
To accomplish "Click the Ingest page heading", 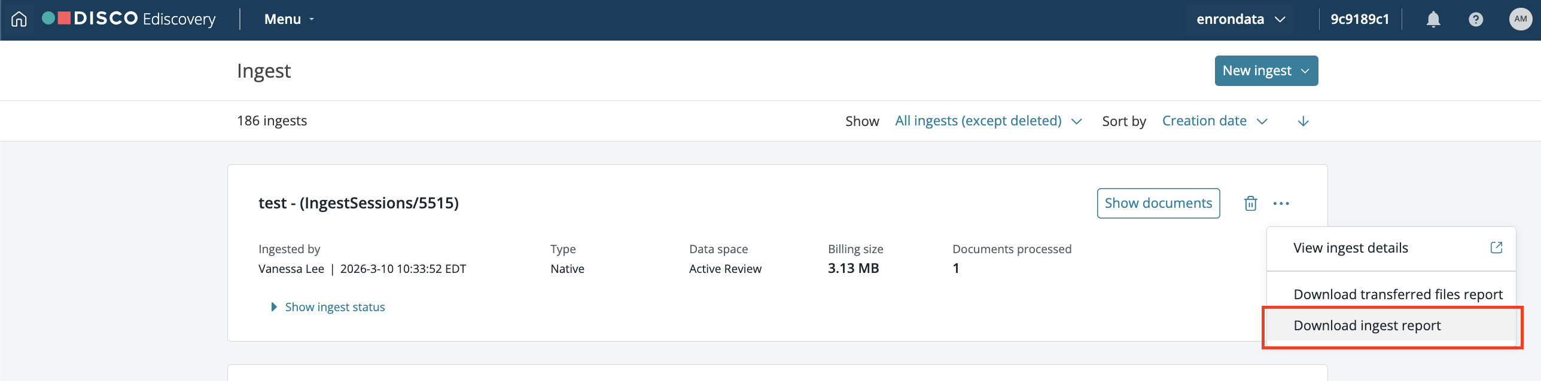I will point(263,71).
